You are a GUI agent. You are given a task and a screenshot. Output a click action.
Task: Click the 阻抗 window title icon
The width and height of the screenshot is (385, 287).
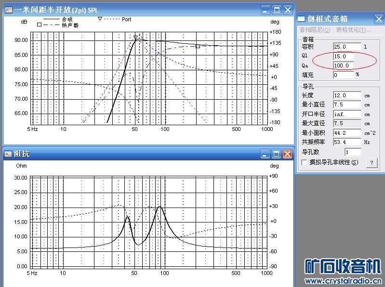(x=8, y=154)
